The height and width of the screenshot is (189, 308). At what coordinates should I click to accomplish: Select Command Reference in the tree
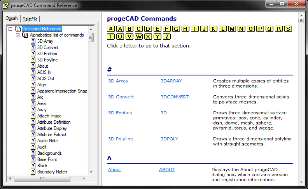(x=42, y=29)
